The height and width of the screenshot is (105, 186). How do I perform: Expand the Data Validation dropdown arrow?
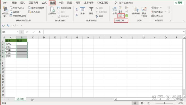tap(123, 16)
